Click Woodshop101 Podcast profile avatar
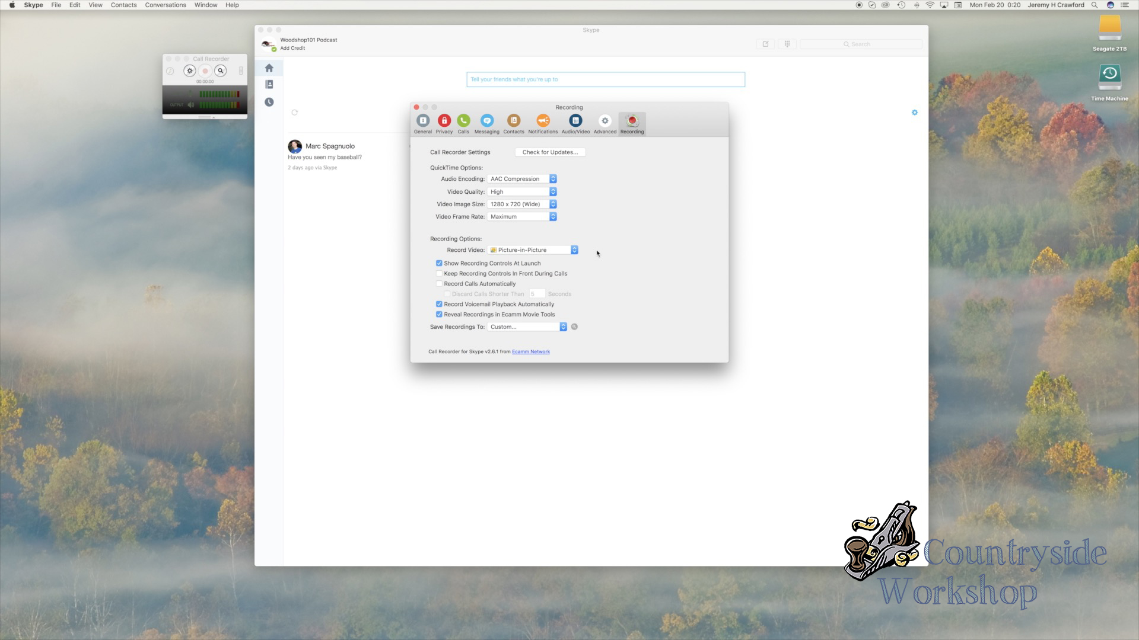This screenshot has height=640, width=1139. [268, 44]
